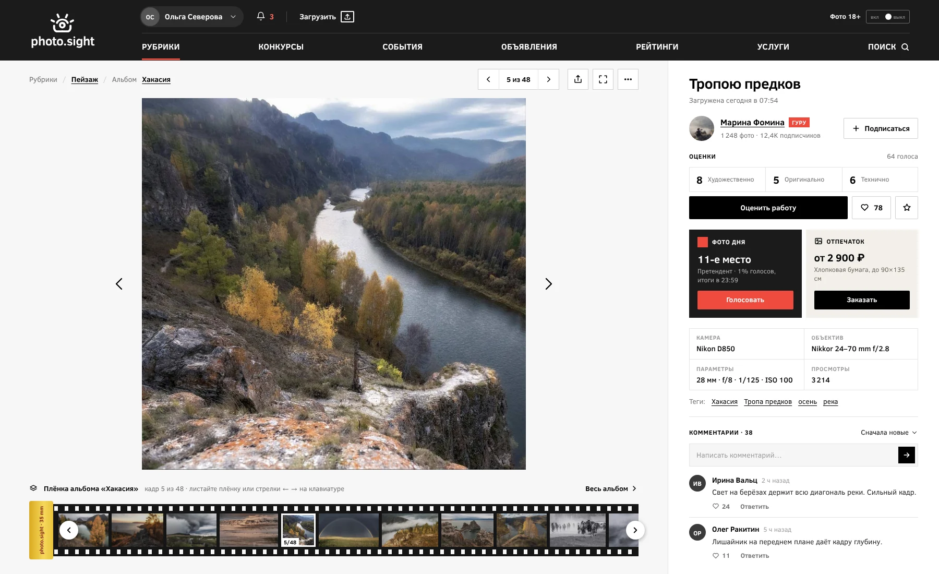Open the three-dots more options menu
This screenshot has height=574, width=939.
[628, 79]
